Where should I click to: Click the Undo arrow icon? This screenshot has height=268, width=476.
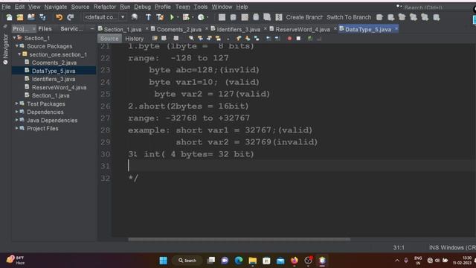point(59,17)
